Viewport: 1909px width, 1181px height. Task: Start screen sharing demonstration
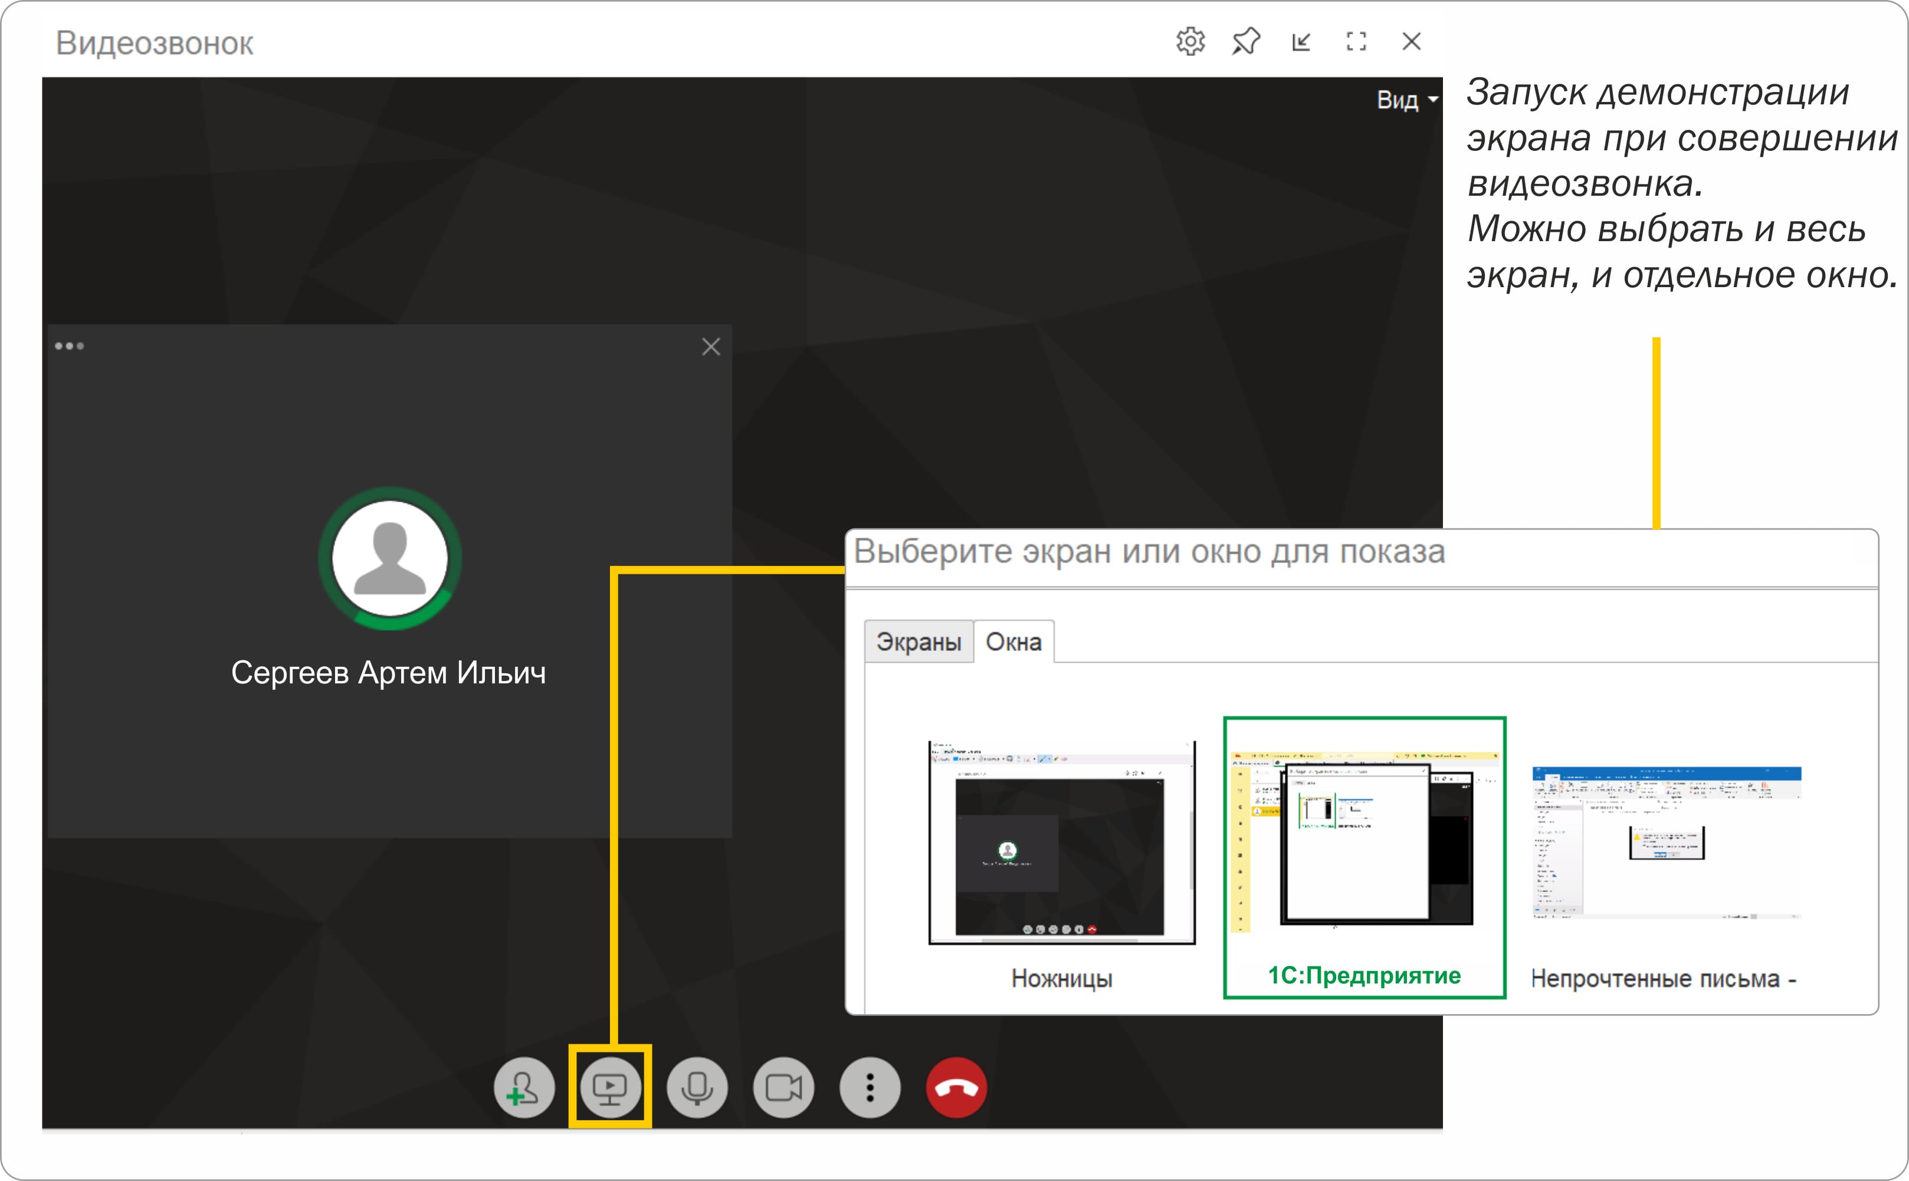[x=611, y=1087]
